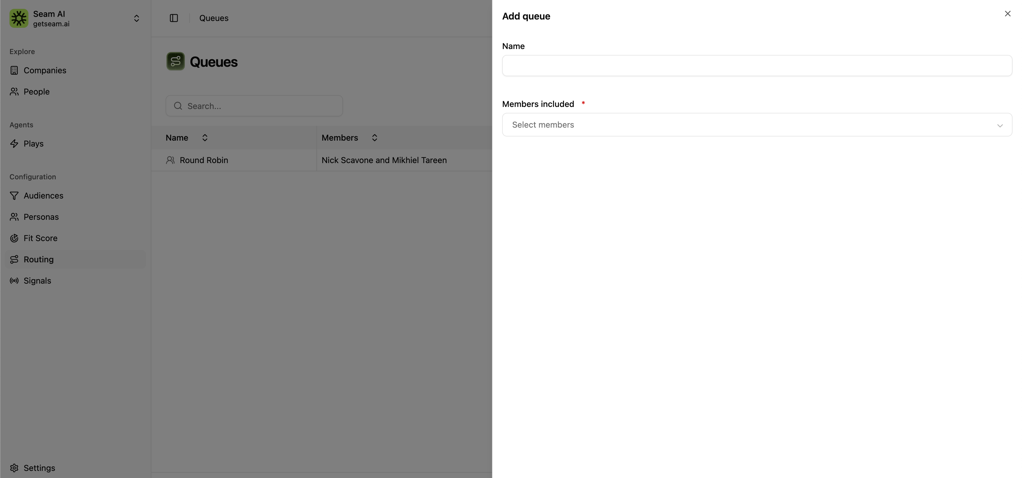Select the Audiences filter icon

pyautogui.click(x=14, y=195)
